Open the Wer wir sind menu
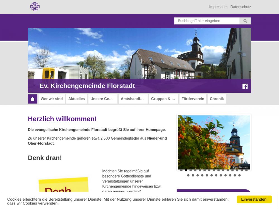 tap(52, 99)
